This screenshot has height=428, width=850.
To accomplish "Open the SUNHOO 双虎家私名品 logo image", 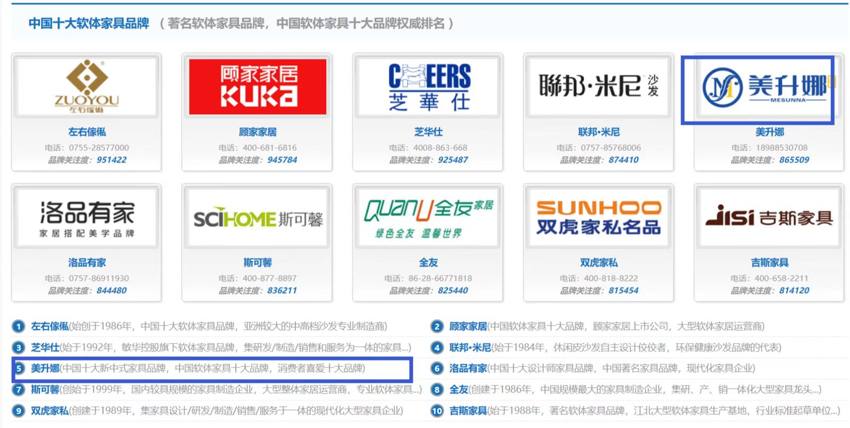I will coord(599,218).
